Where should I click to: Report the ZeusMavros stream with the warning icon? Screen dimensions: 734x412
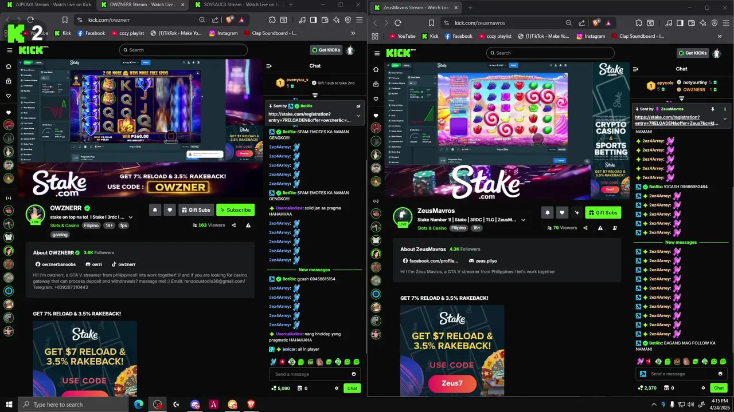coord(600,228)
